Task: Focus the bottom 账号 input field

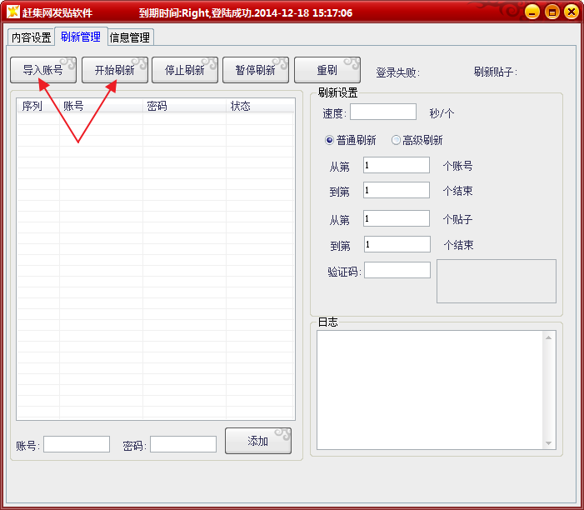Action: point(77,444)
